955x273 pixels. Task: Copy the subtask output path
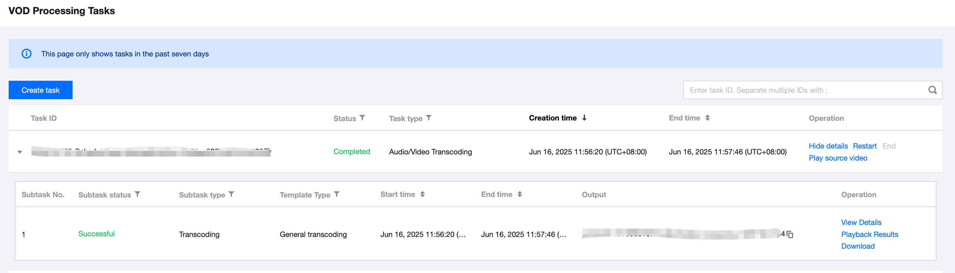pyautogui.click(x=790, y=234)
